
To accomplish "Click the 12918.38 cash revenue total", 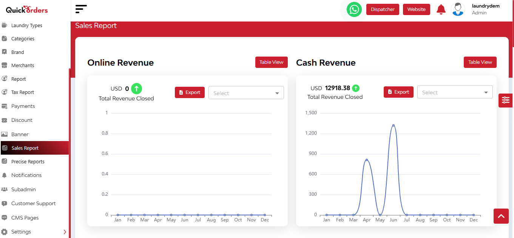I will pyautogui.click(x=338, y=88).
